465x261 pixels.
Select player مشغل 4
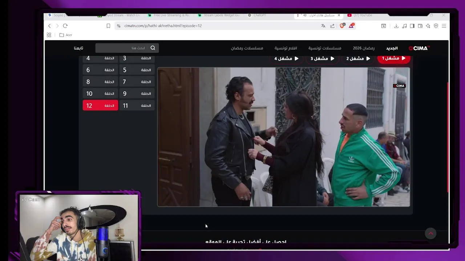coord(286,58)
